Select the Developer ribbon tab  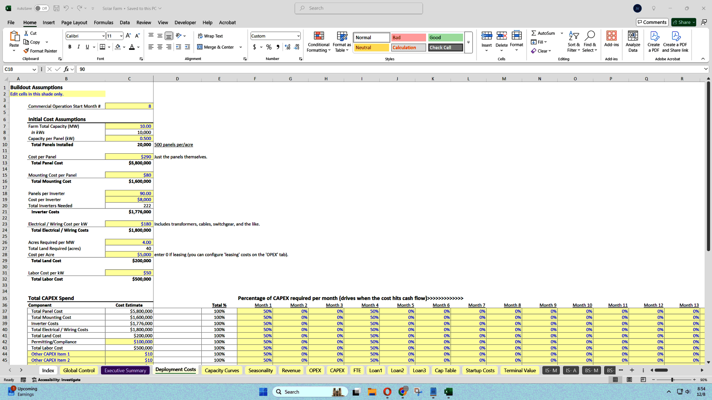tap(185, 22)
